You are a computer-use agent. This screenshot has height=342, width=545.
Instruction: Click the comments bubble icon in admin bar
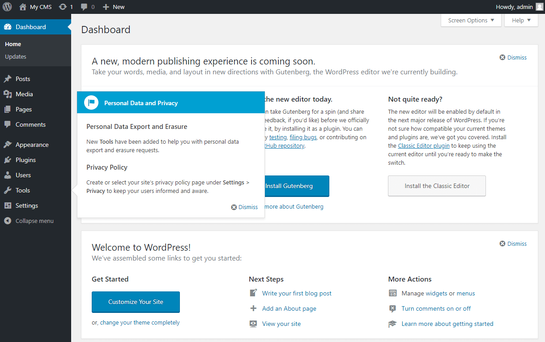coord(84,7)
